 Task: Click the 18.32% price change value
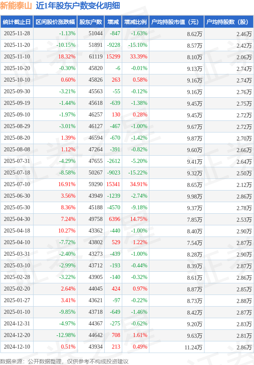click(x=67, y=57)
